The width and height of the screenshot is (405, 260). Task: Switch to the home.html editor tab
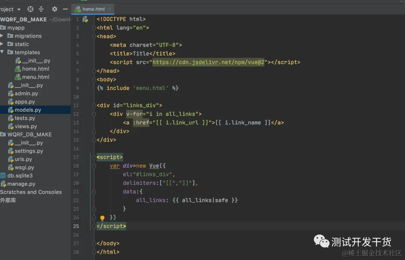click(x=93, y=9)
